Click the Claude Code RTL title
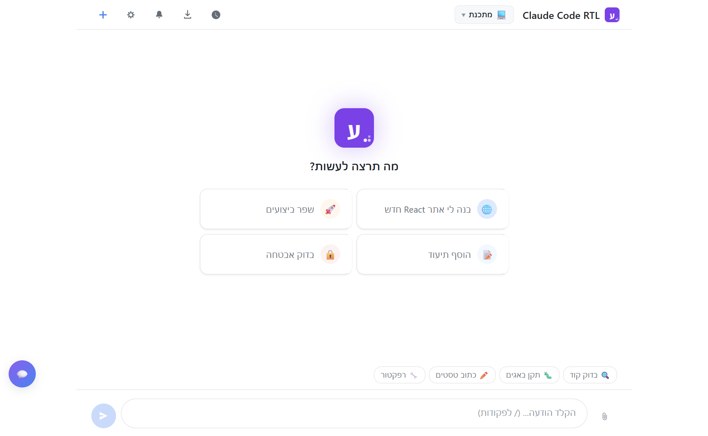Viewport: 708px width, 436px height. (561, 16)
